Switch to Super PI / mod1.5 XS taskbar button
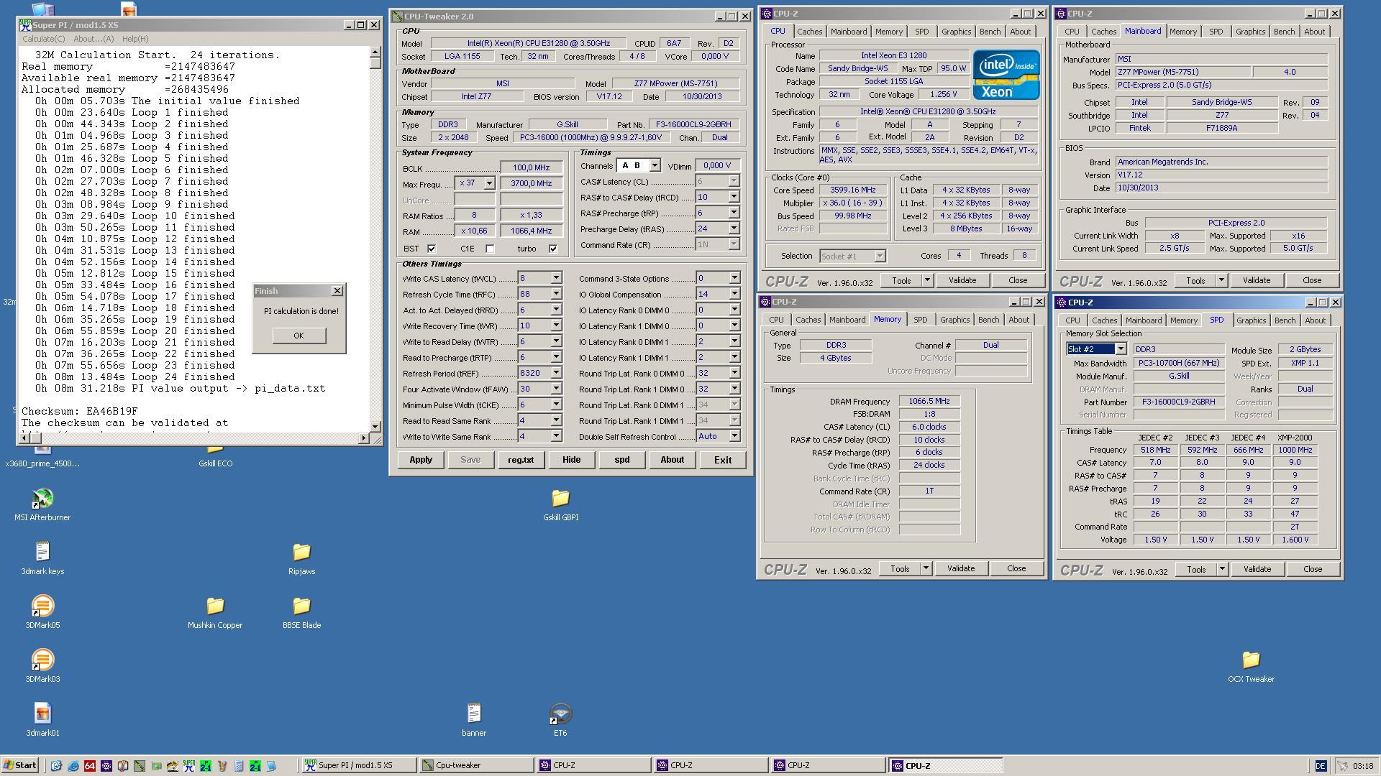The image size is (1381, 776). 359,765
